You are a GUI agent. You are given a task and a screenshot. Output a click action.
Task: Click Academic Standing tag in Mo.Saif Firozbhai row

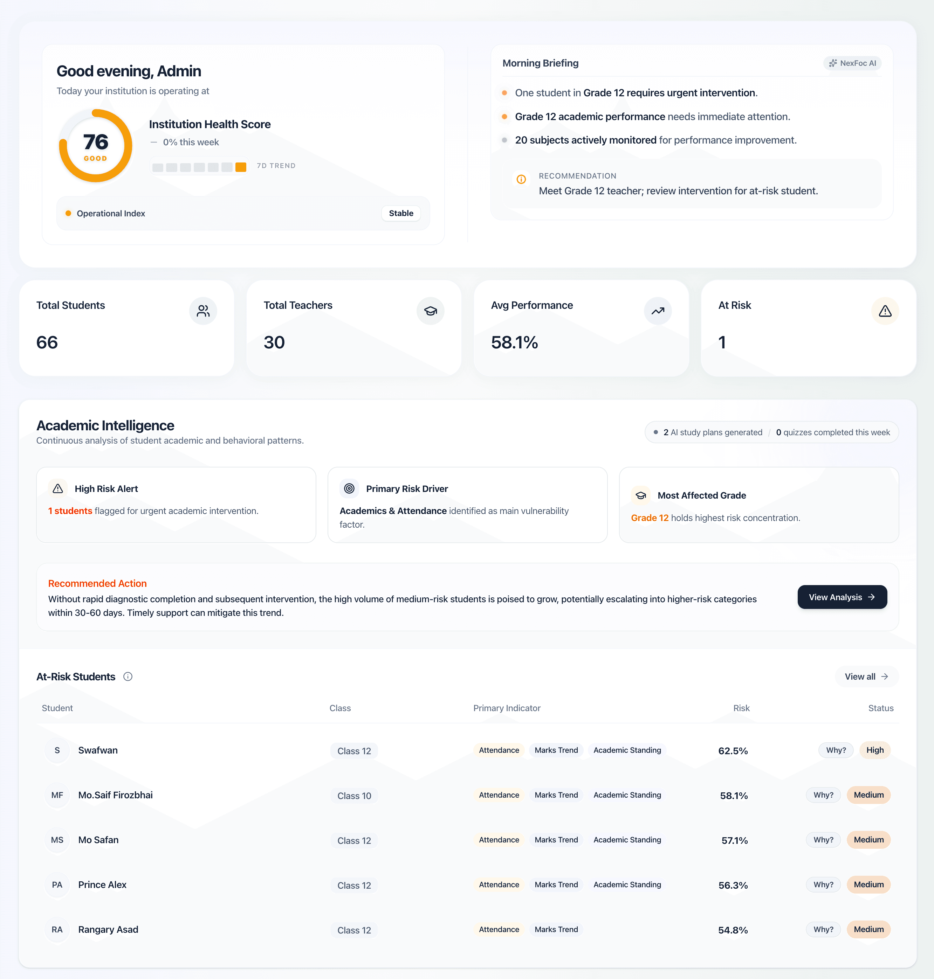pos(627,795)
